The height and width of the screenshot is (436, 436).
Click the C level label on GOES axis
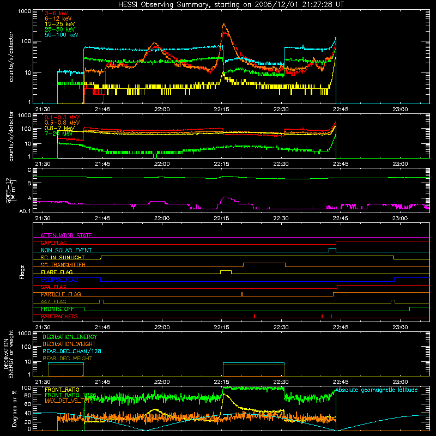(29, 170)
